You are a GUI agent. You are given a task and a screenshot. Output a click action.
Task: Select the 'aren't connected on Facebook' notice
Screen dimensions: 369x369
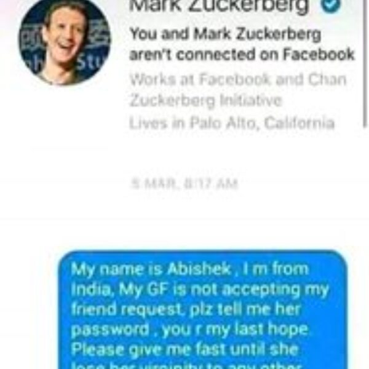[242, 55]
